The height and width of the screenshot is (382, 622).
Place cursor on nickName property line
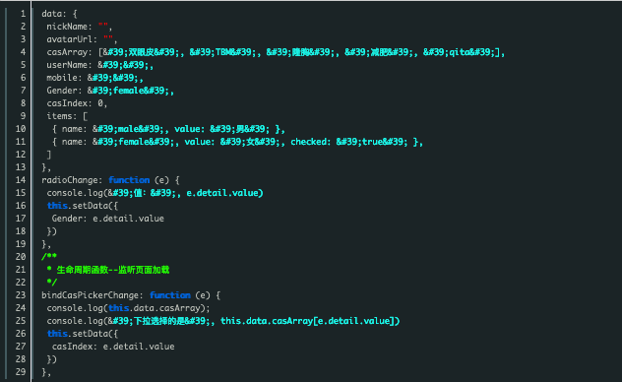point(80,27)
